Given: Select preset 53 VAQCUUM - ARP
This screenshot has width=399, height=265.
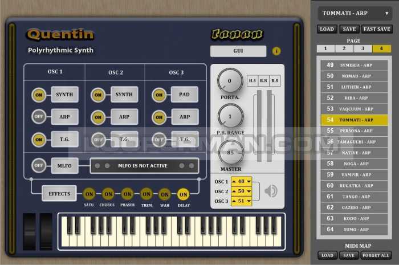Looking at the screenshot, I should click(x=354, y=109).
